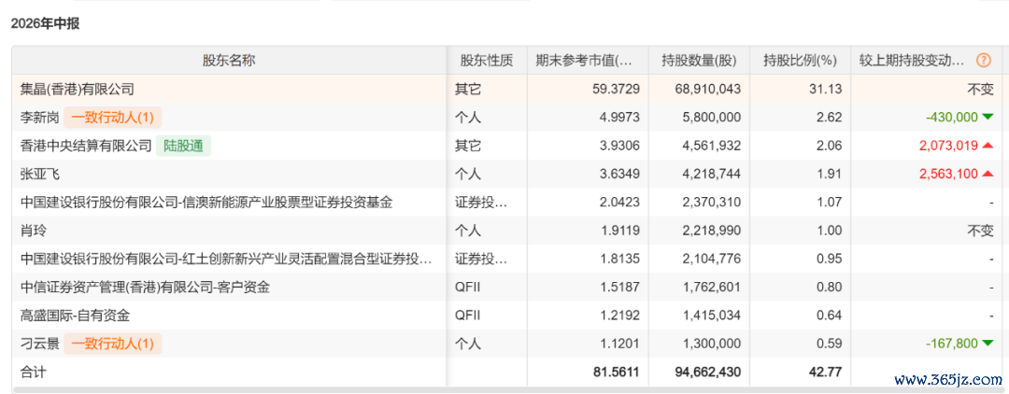Open 一致行动人(1) tag next to 李新岗
The image size is (1009, 394).
(x=113, y=118)
